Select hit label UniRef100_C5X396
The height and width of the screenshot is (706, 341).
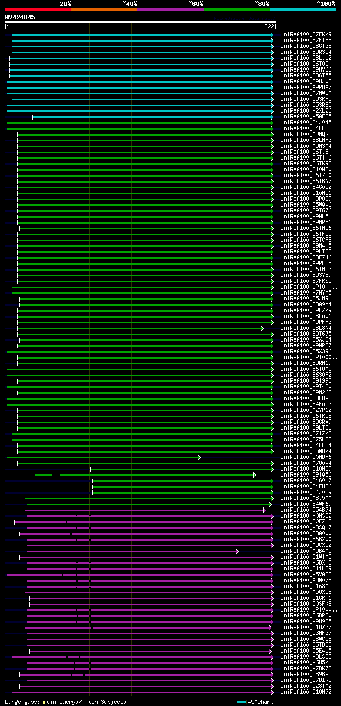(x=306, y=352)
